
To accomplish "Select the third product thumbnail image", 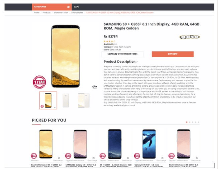I will click(x=84, y=100).
